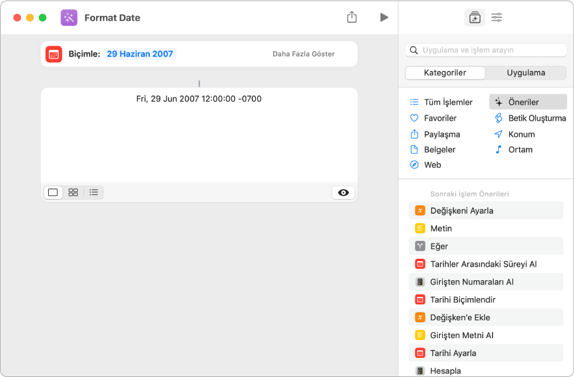This screenshot has width=574, height=377.
Task: Switch result to single item view
Action: click(53, 192)
